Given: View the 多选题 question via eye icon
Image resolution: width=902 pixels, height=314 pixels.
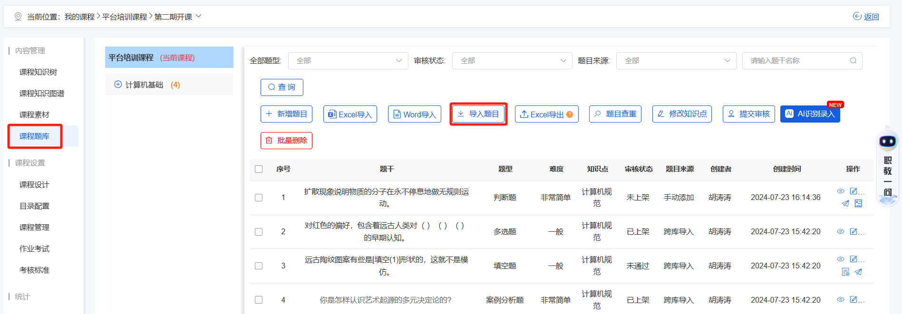Looking at the screenshot, I should click(x=841, y=231).
